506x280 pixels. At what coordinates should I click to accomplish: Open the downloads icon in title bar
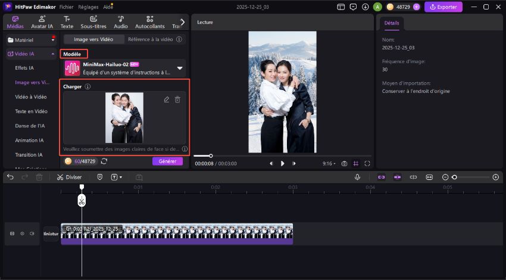365,7
